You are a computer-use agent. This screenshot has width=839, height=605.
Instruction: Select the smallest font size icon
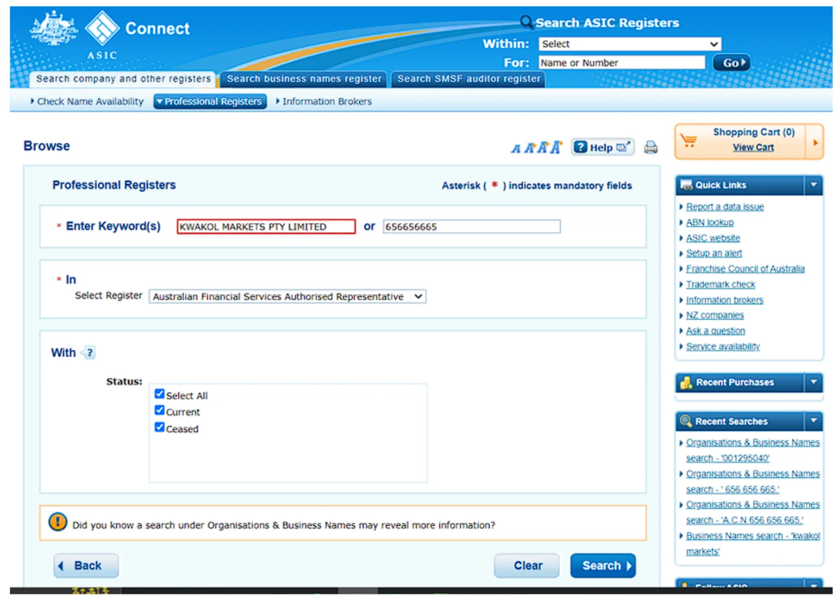pos(516,148)
